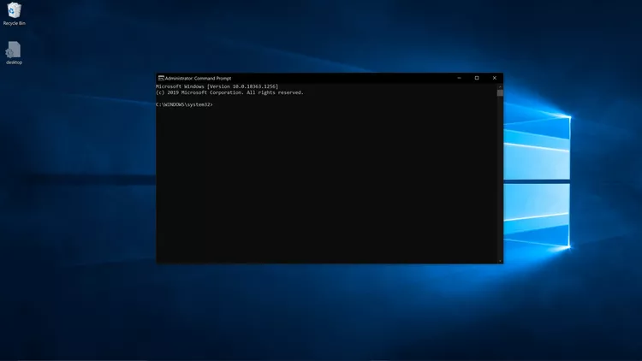Click the C:\WINDOWS\system32> prompt line

184,104
